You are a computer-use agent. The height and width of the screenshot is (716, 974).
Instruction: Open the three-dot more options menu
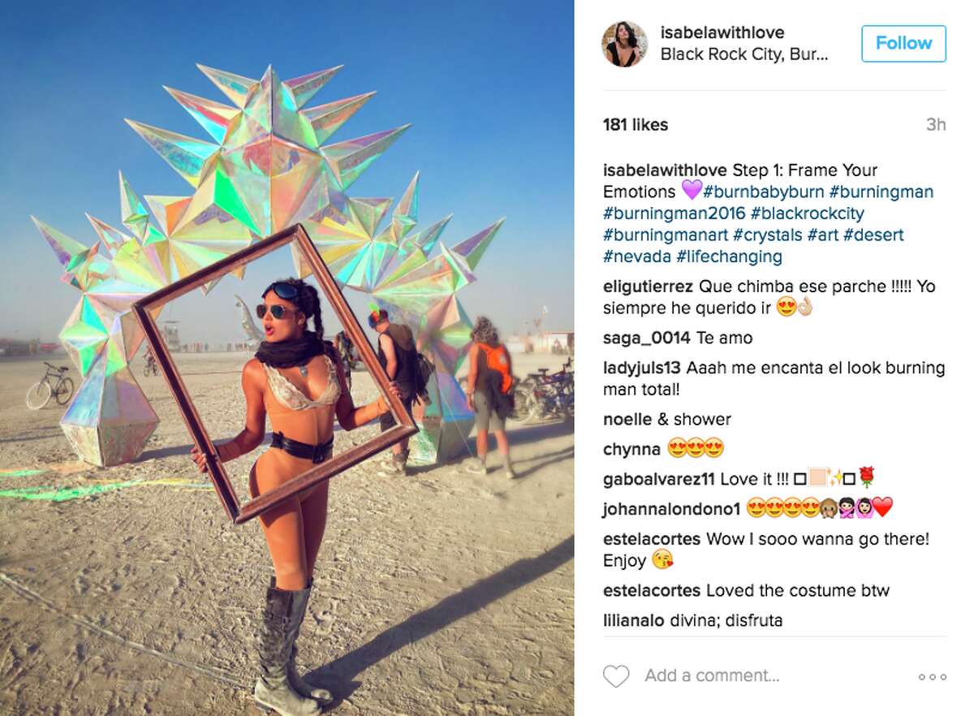click(932, 676)
